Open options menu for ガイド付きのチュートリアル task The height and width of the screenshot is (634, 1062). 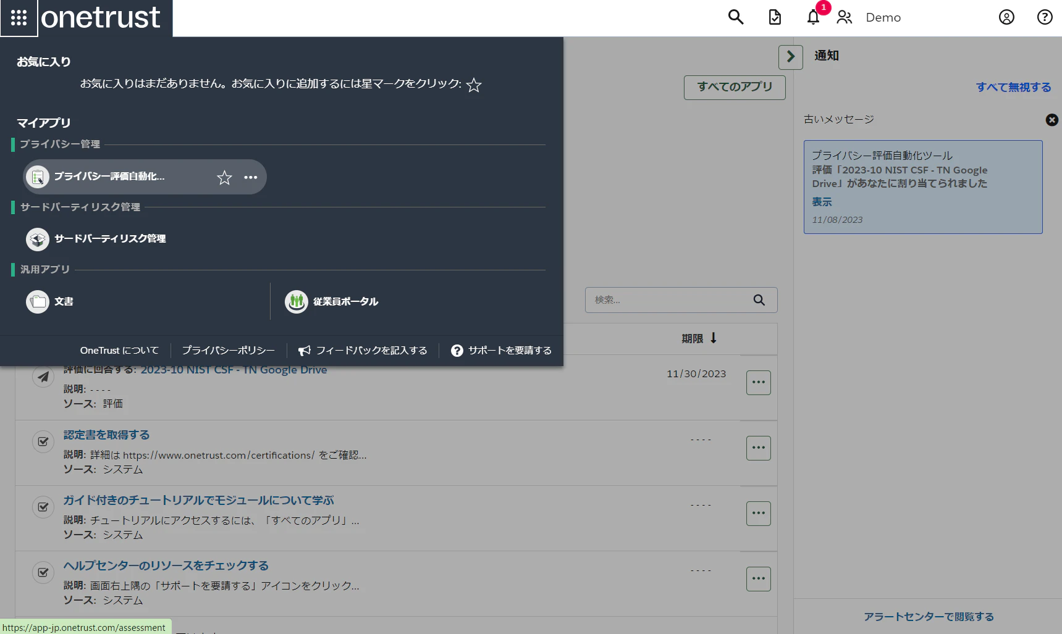tap(759, 514)
